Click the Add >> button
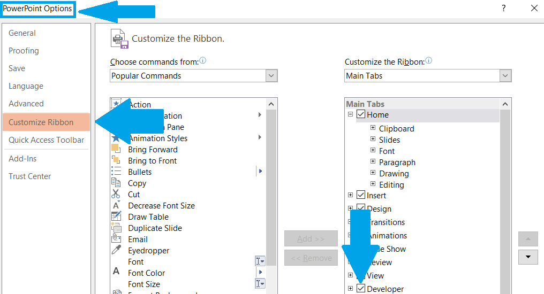The height and width of the screenshot is (294, 544). 311,238
